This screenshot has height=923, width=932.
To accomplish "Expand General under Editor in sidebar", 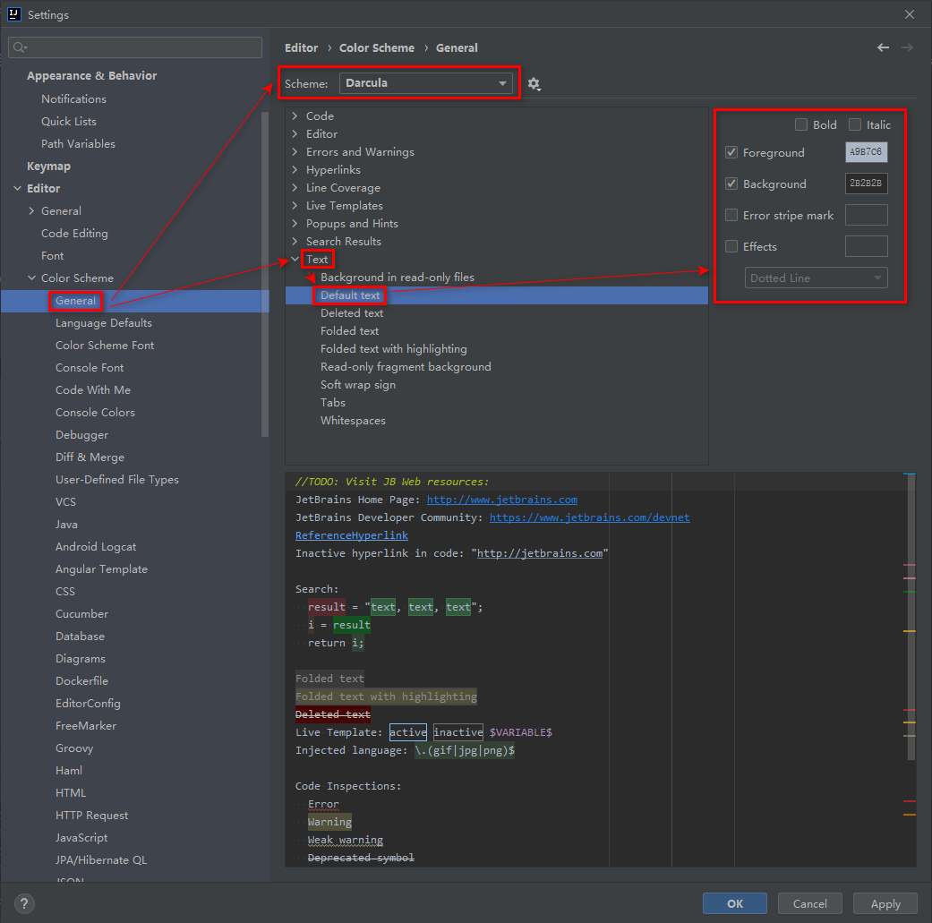I will (x=31, y=211).
